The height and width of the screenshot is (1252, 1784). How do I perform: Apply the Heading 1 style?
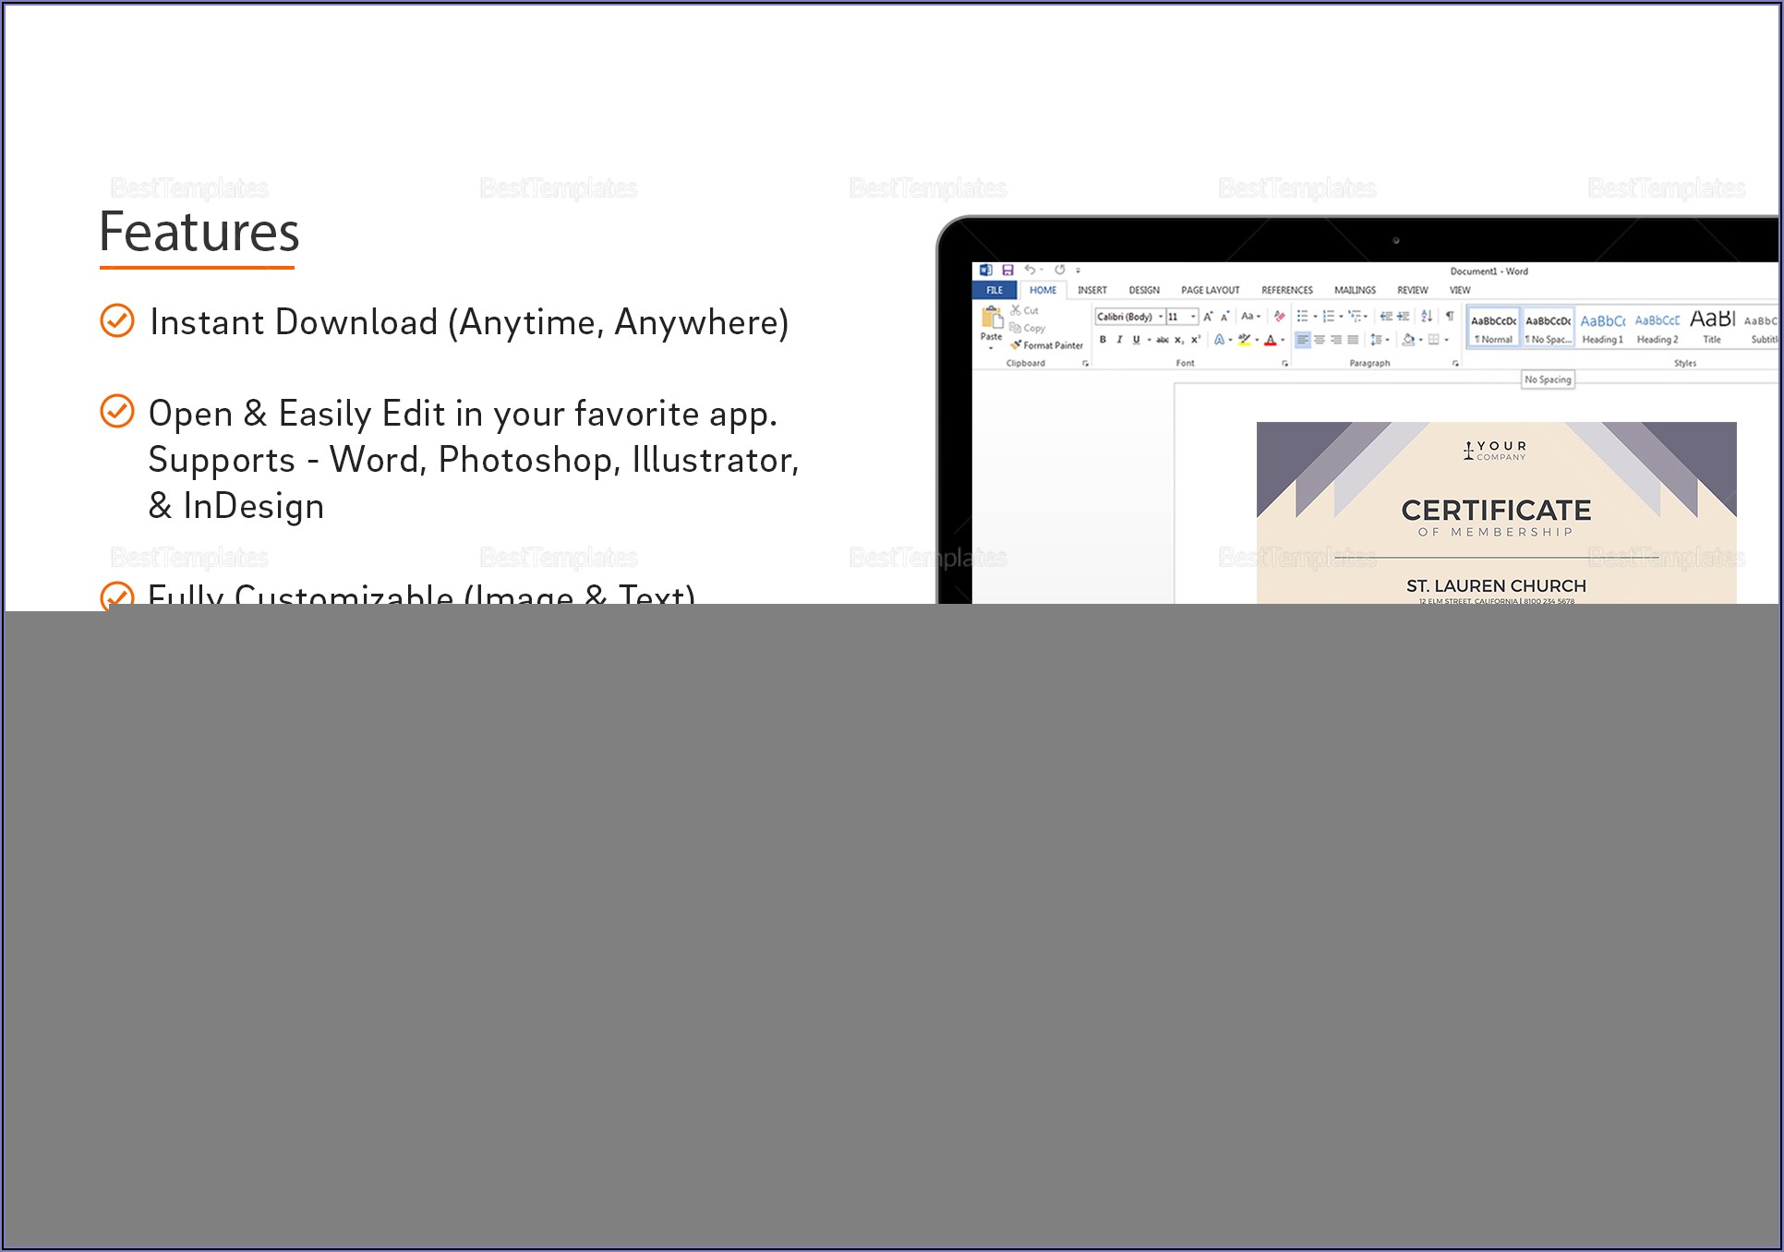1602,327
